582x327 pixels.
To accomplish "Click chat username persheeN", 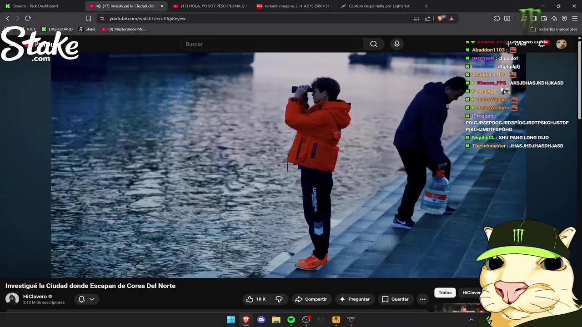I will click(x=483, y=58).
